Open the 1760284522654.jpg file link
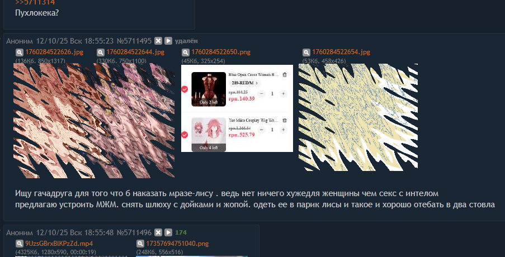Viewport: 505px width, 257px height. pos(341,52)
